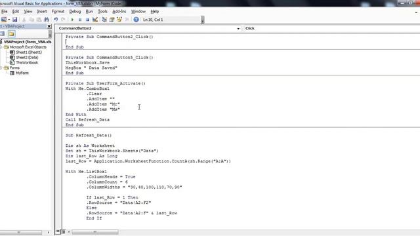Open the CommandButton2 object dropdown
The height and width of the screenshot is (236, 420).
tap(238, 28)
